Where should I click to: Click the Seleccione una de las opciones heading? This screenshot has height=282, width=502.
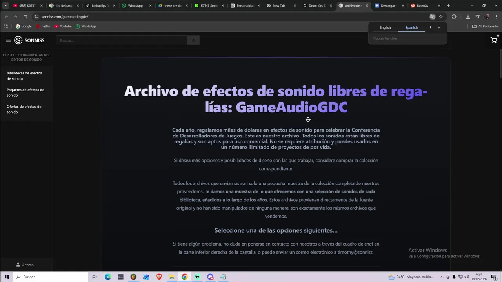pos(276,230)
